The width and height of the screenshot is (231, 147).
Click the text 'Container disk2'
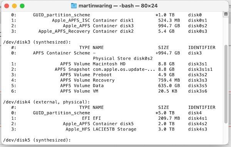click(113, 31)
